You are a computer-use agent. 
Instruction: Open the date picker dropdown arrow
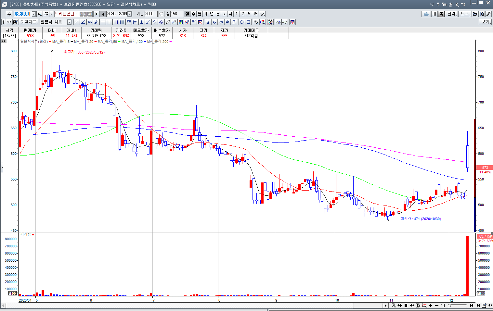point(130,14)
